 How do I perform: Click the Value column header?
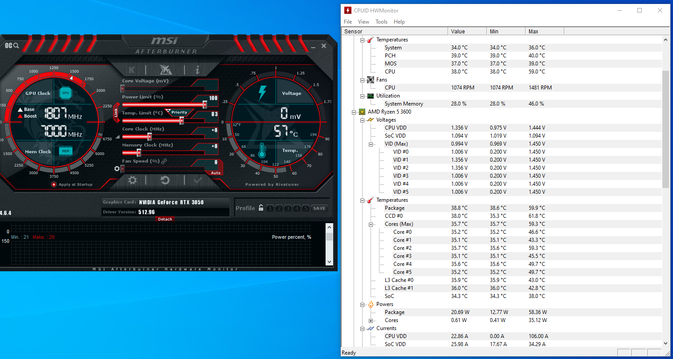tap(467, 31)
